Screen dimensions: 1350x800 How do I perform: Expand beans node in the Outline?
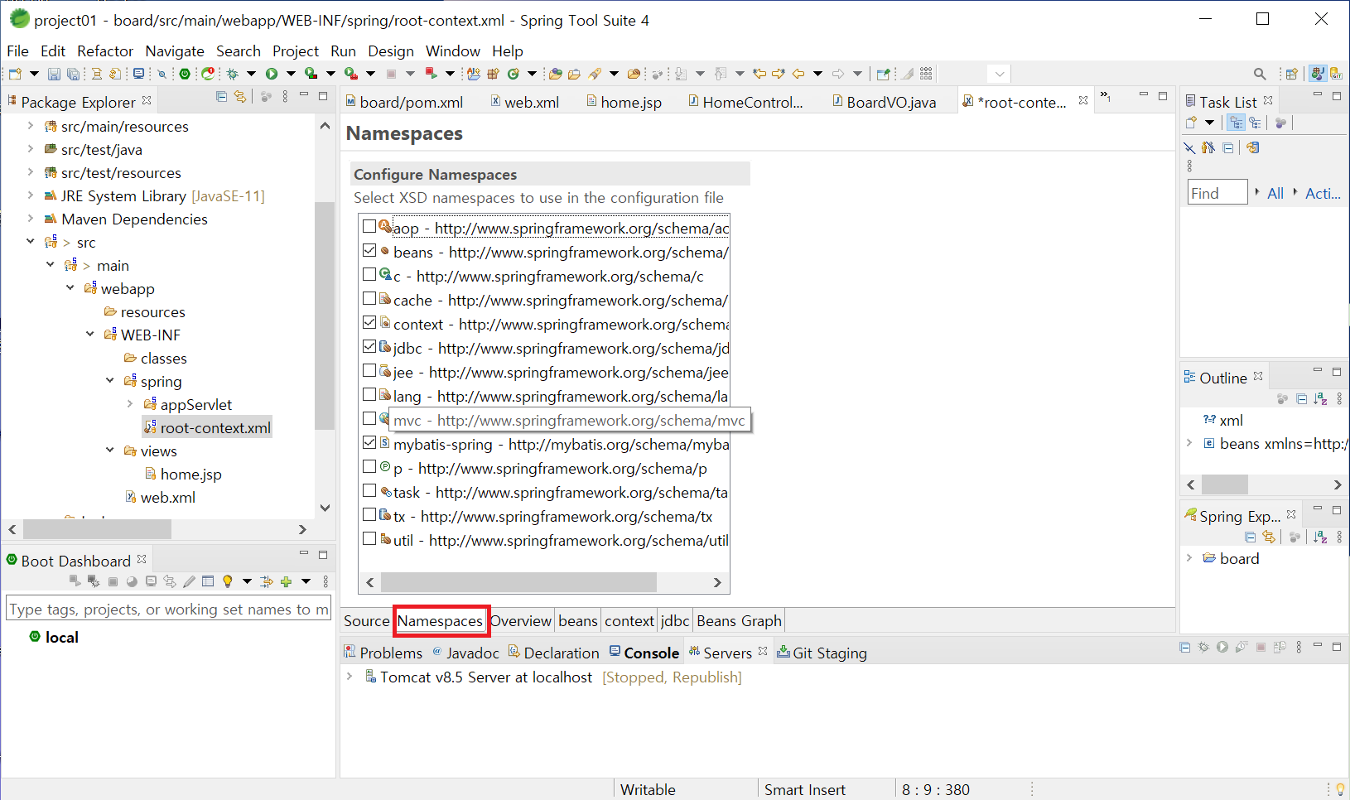pos(1190,443)
